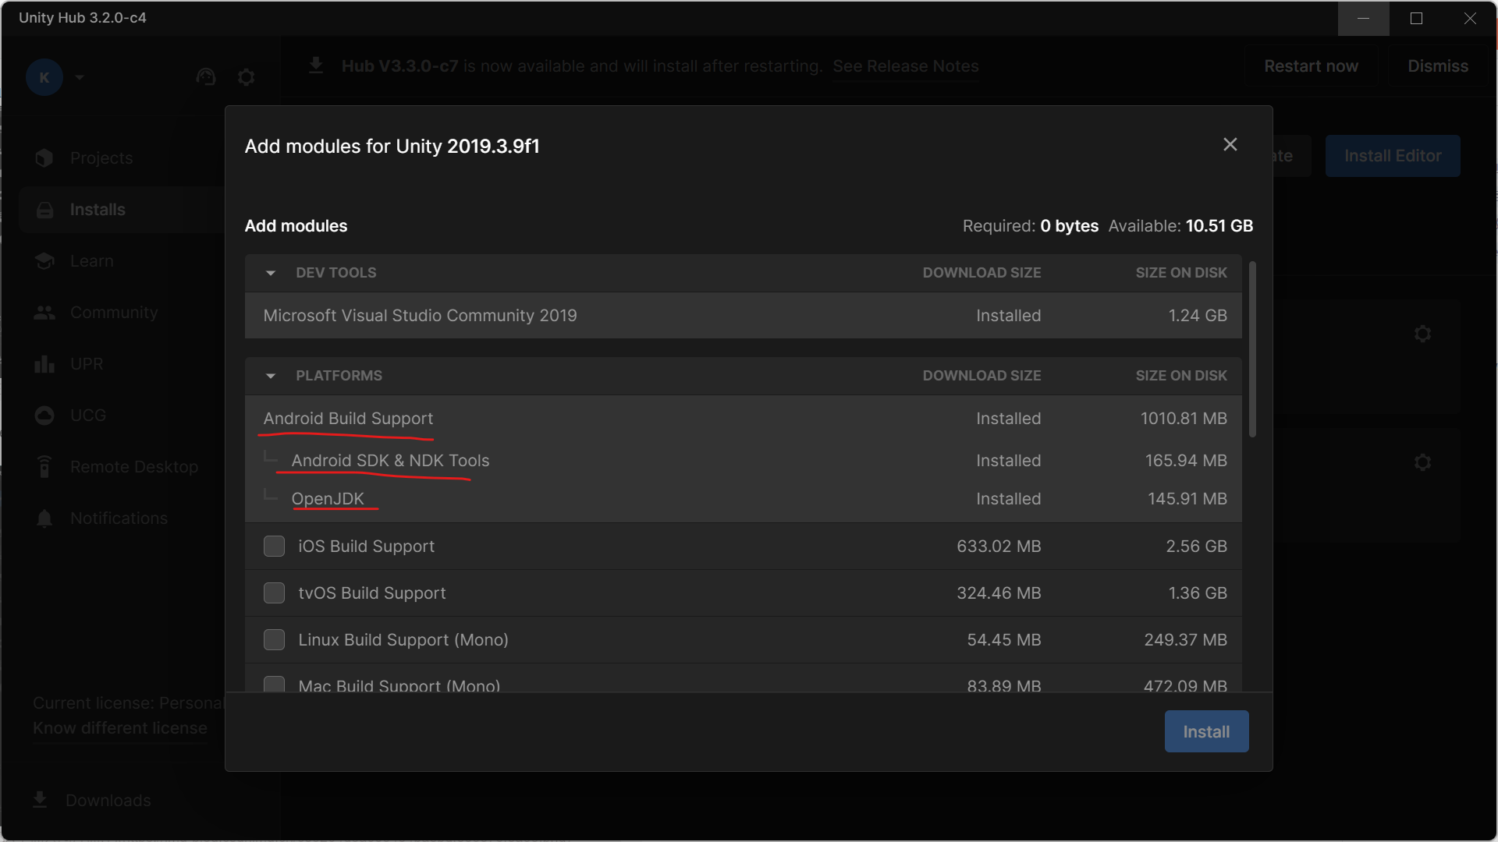1498x842 pixels.
Task: Click the Learn graduation cap icon
Action: click(x=44, y=261)
